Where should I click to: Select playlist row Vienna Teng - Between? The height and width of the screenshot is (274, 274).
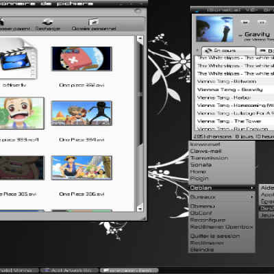coord(234,82)
